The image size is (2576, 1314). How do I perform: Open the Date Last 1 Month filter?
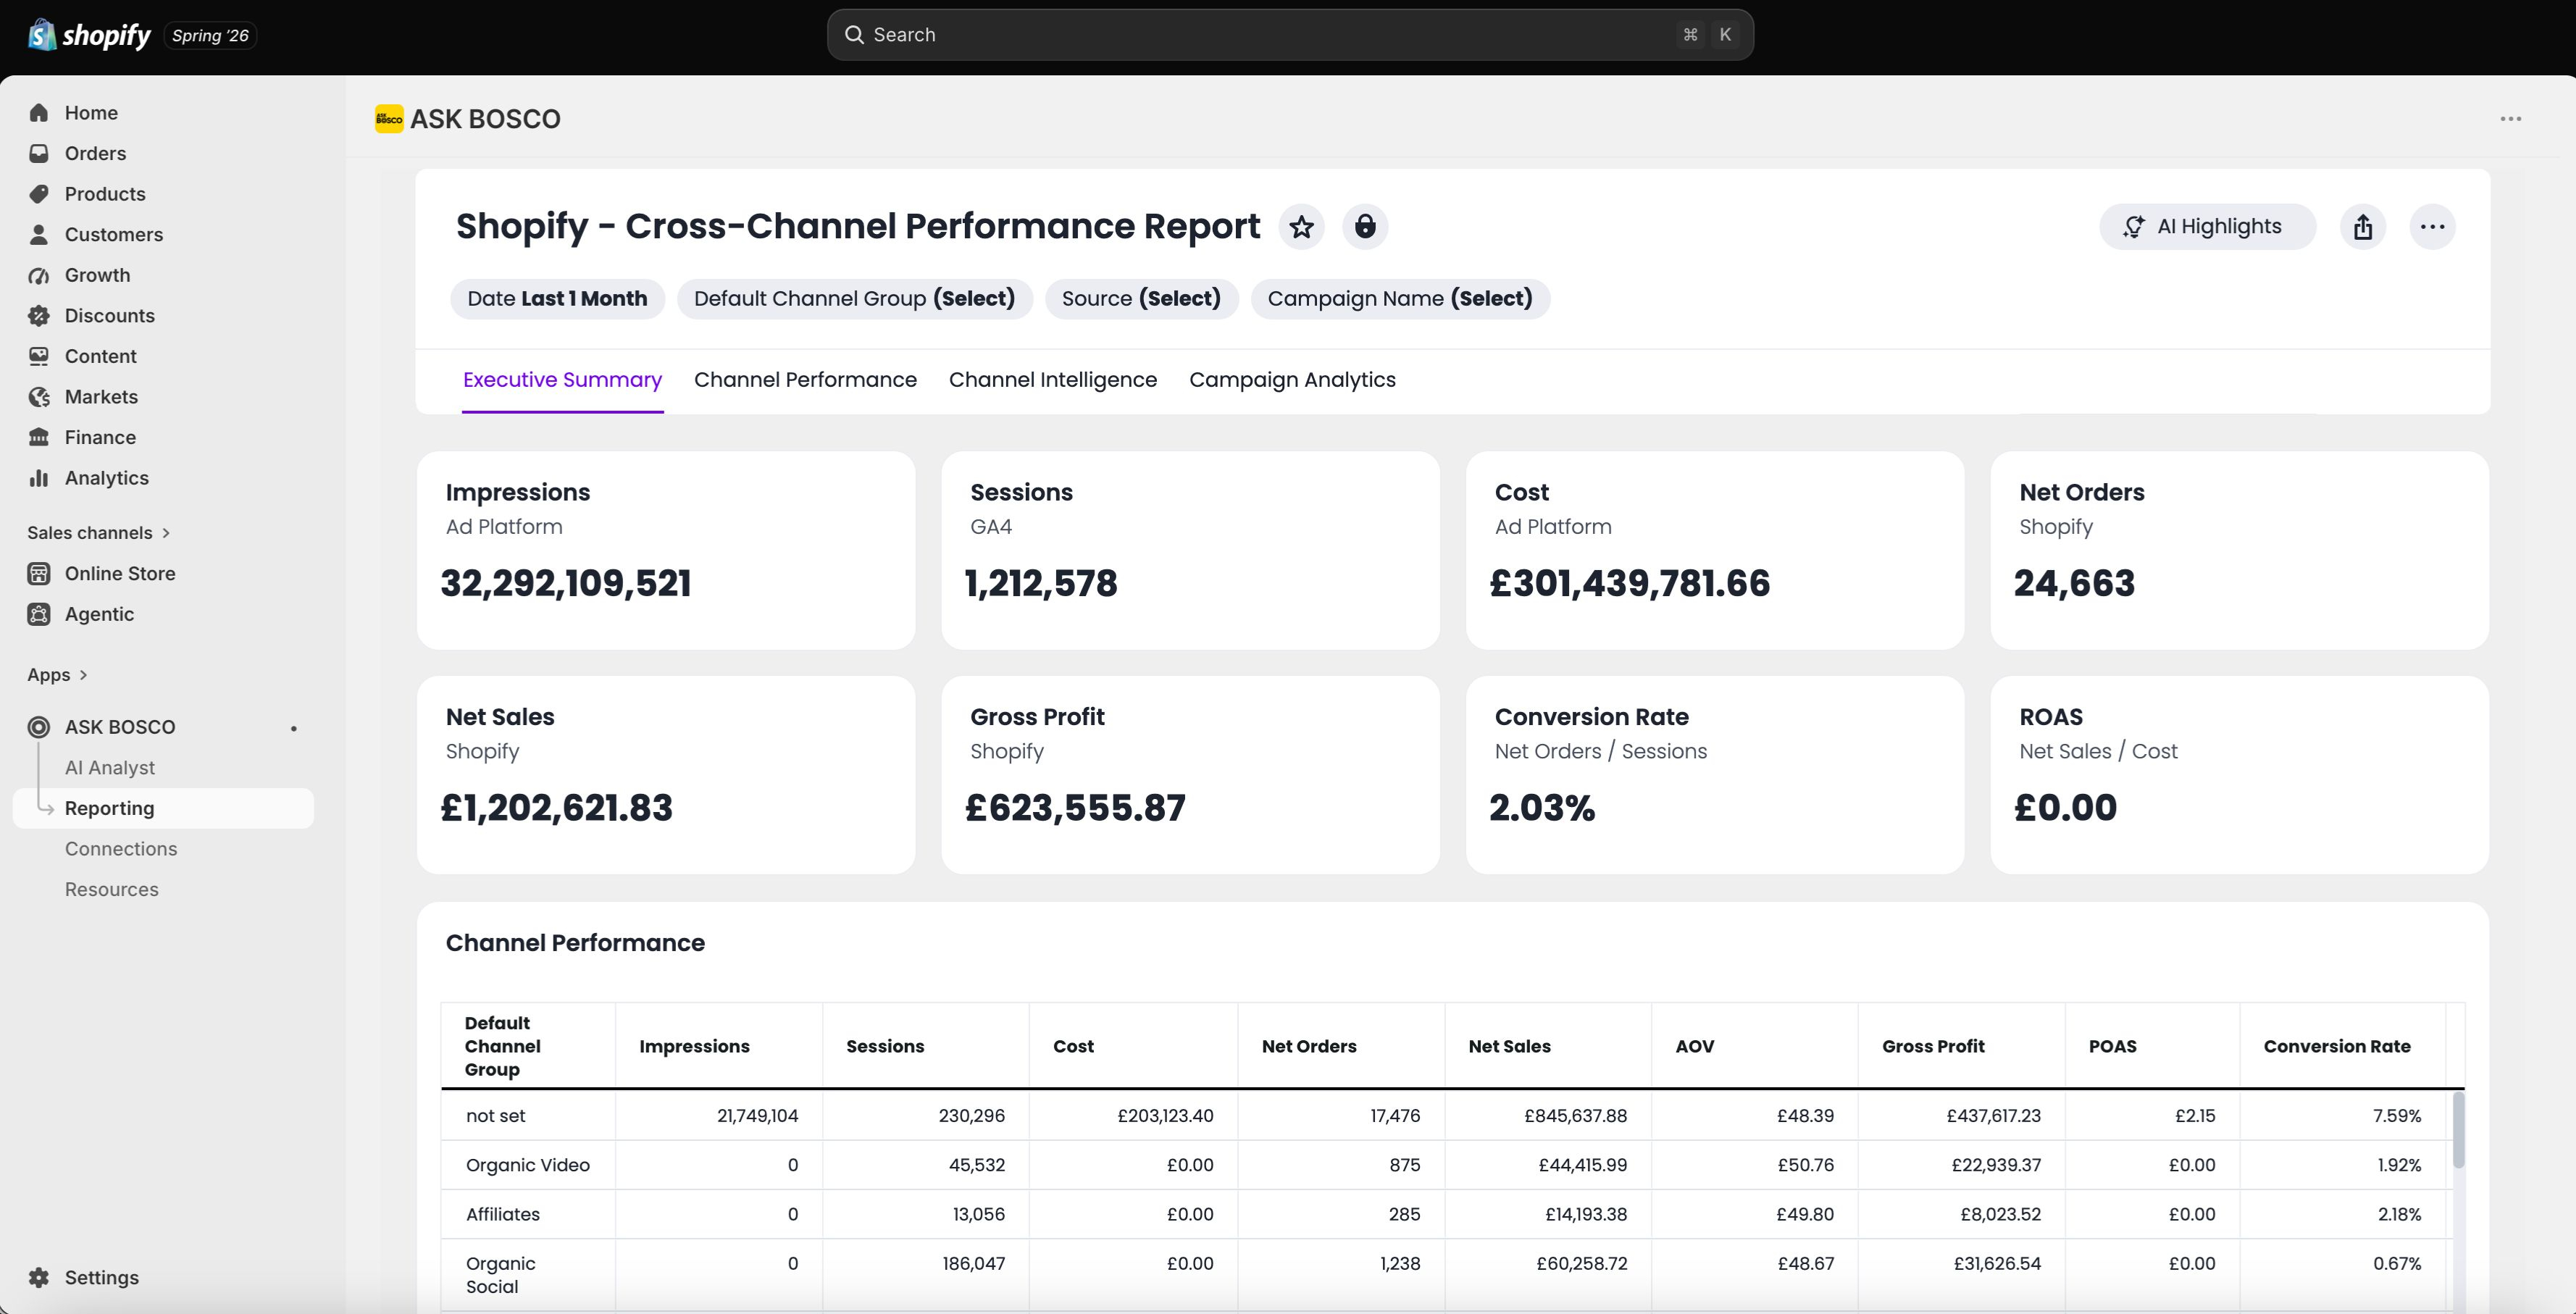coord(557,299)
